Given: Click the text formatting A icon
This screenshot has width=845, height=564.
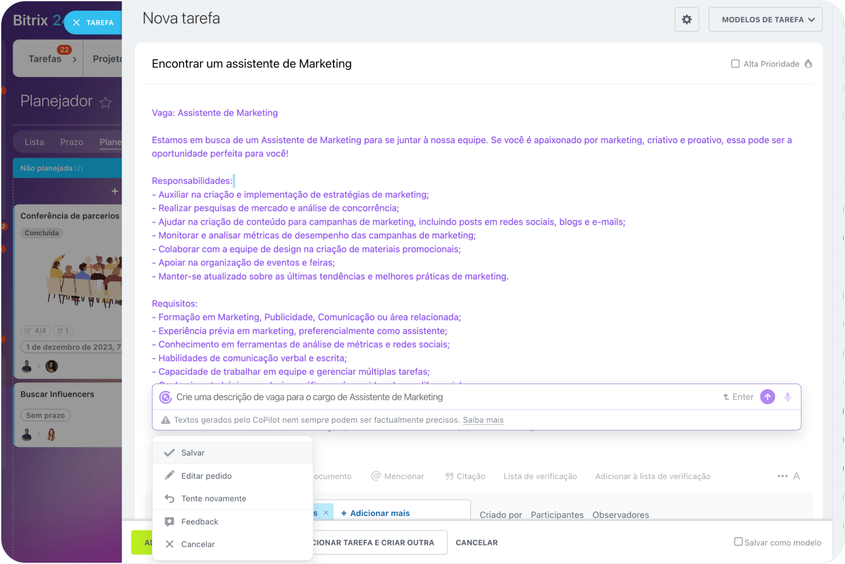Looking at the screenshot, I should point(796,476).
